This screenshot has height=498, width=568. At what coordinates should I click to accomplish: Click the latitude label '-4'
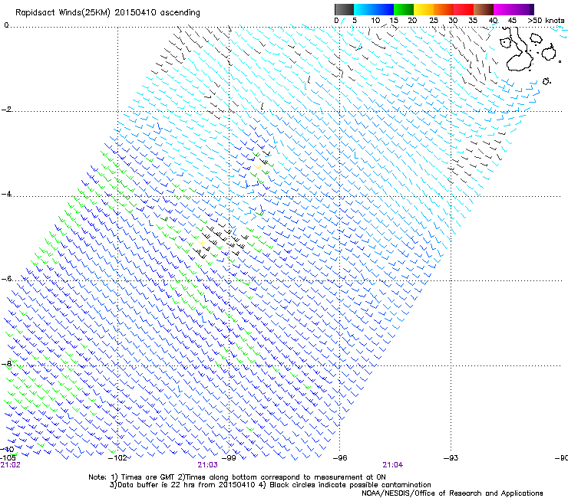click(6, 194)
